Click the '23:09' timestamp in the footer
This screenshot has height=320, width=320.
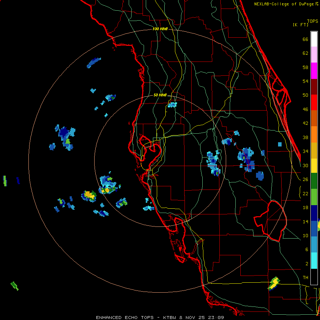[216, 318]
